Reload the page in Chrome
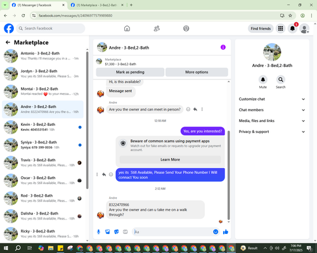Screen dimensions: 317x253 pos(23,16)
